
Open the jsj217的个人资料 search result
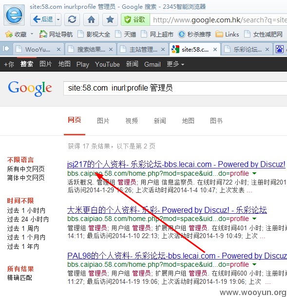point(176,164)
